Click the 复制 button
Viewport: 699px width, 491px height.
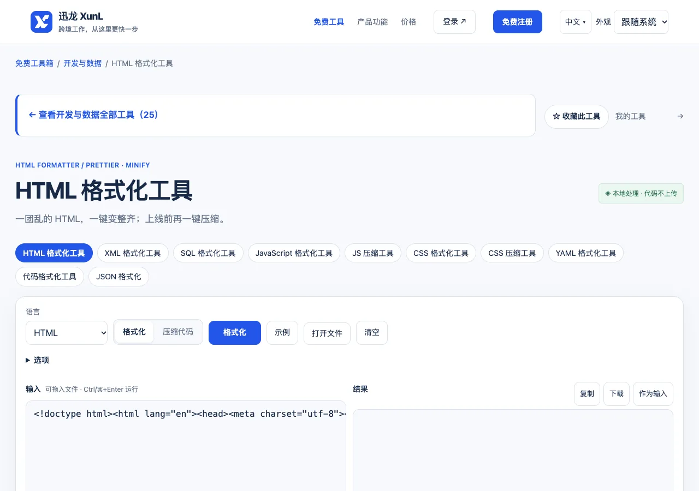[x=587, y=394]
